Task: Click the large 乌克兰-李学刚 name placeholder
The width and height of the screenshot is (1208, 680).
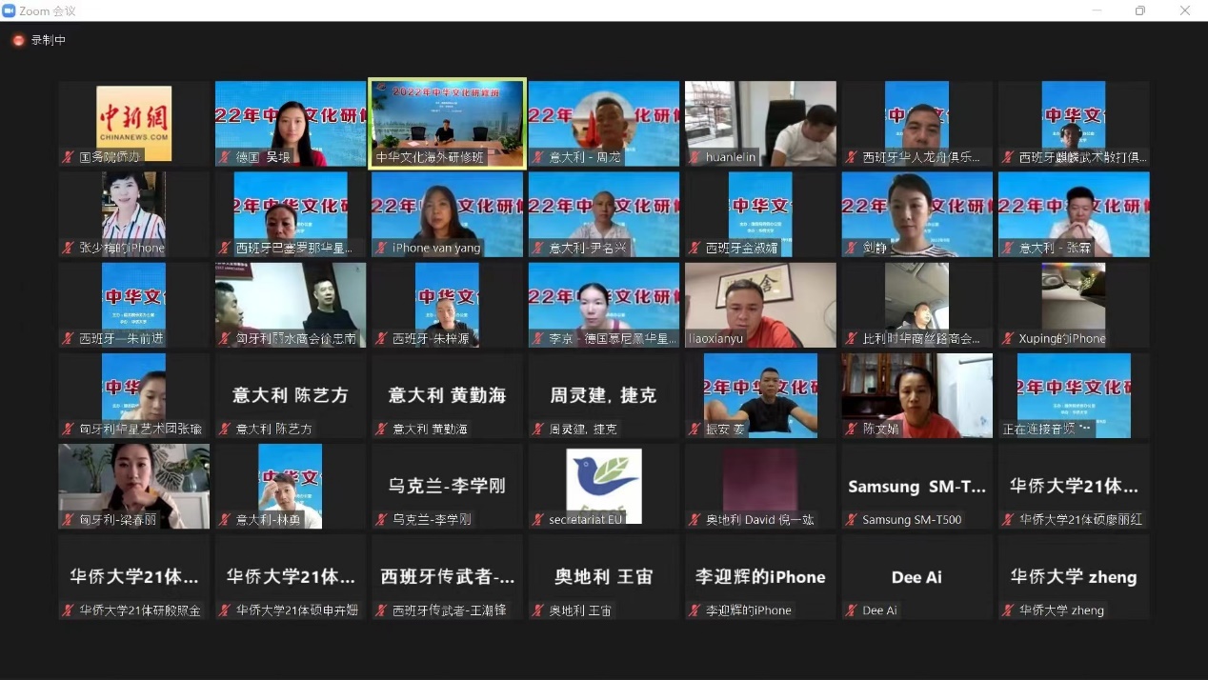Action: tap(447, 486)
